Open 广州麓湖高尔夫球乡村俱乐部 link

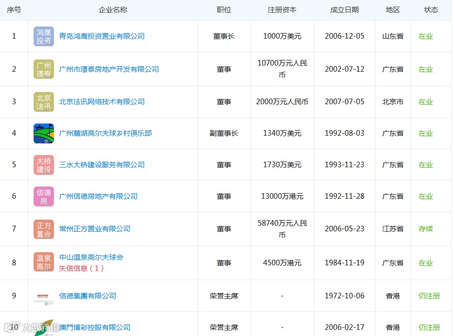point(105,133)
